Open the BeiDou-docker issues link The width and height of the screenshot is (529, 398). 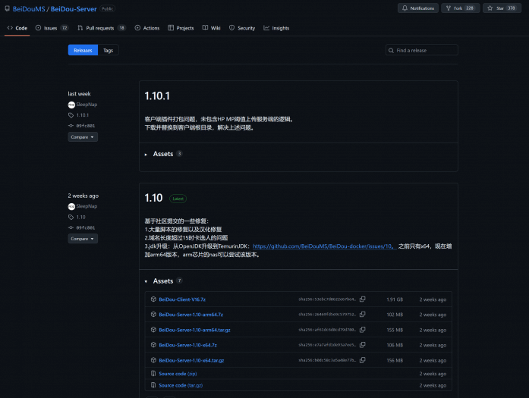pos(323,246)
